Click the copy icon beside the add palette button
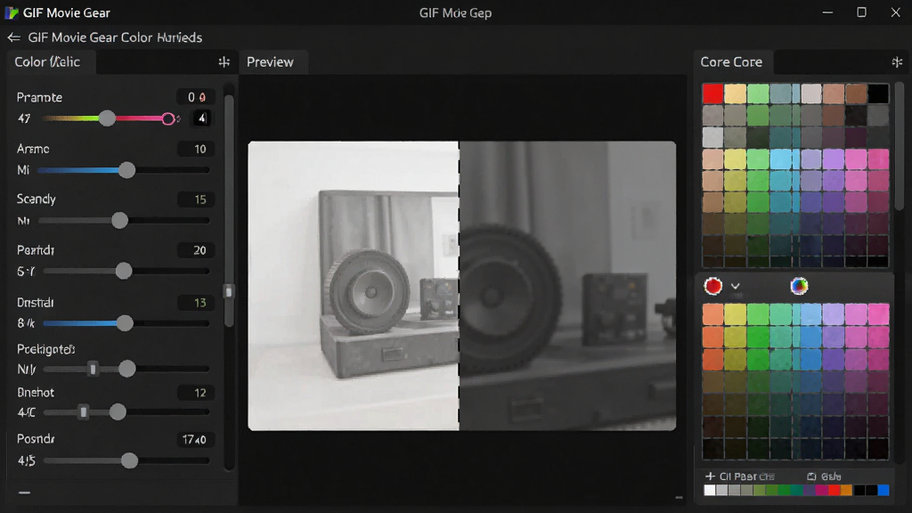912x513 pixels. click(811, 476)
